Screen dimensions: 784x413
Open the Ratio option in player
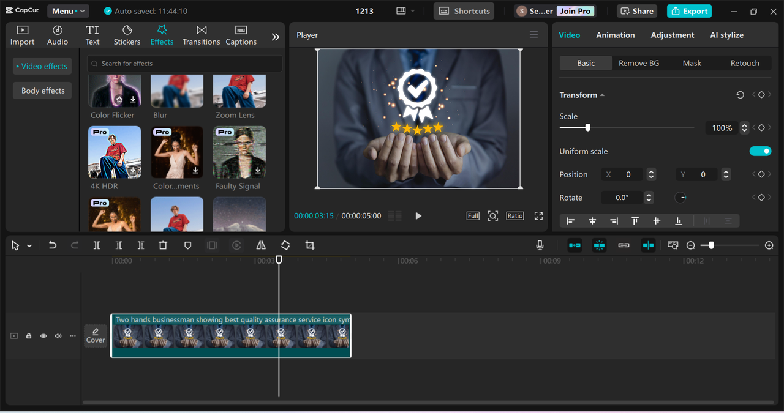pos(514,216)
